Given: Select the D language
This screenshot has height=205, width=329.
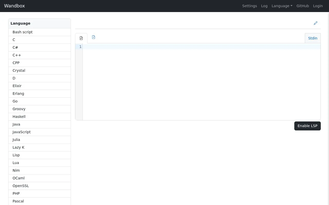Looking at the screenshot, I should [x=40, y=78].
